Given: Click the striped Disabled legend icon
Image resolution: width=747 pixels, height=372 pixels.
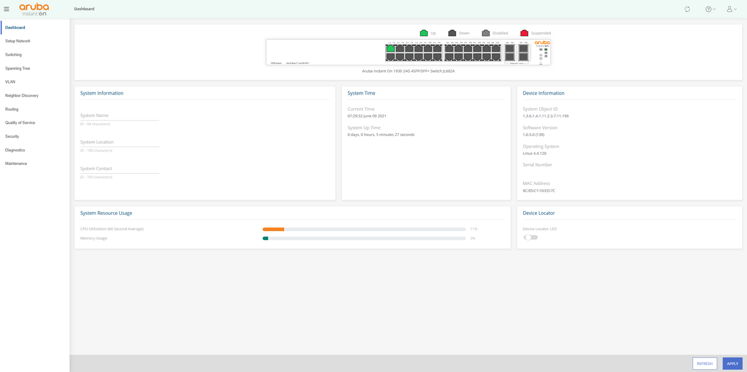Looking at the screenshot, I should click(486, 33).
